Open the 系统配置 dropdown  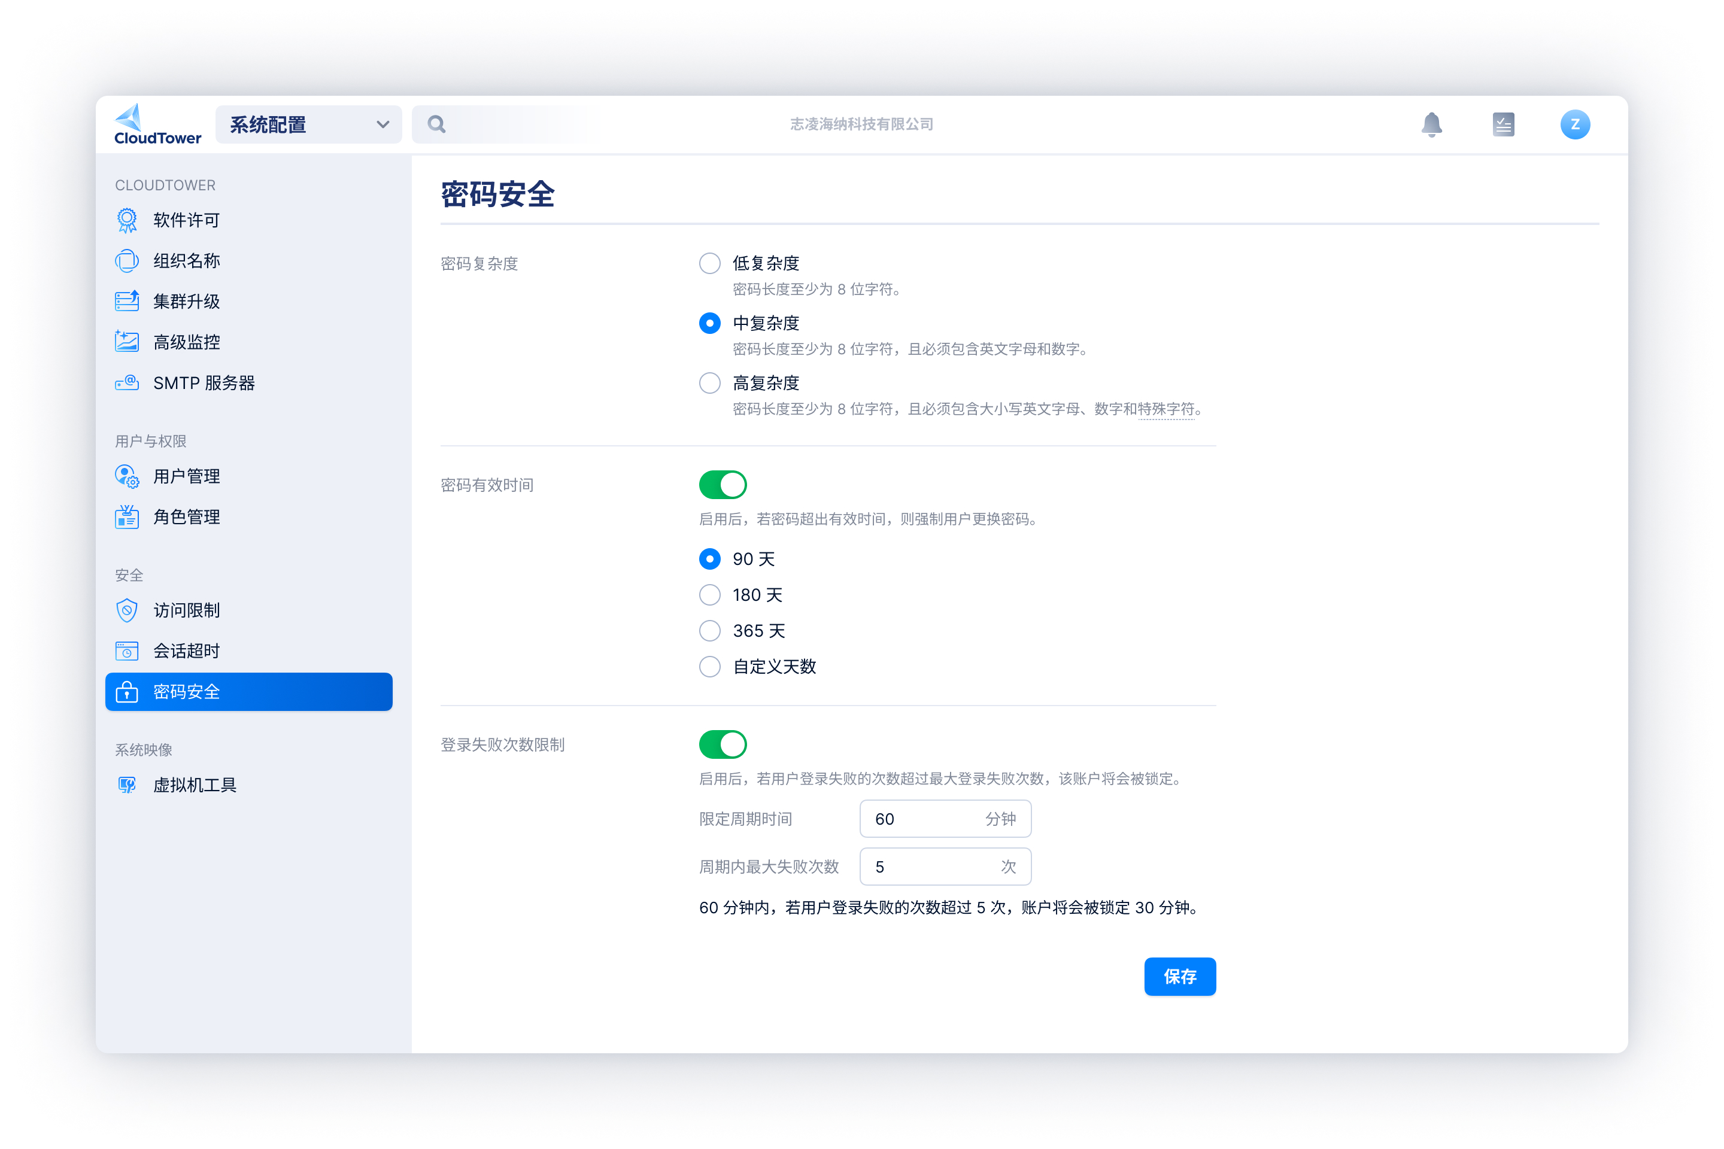(x=309, y=124)
